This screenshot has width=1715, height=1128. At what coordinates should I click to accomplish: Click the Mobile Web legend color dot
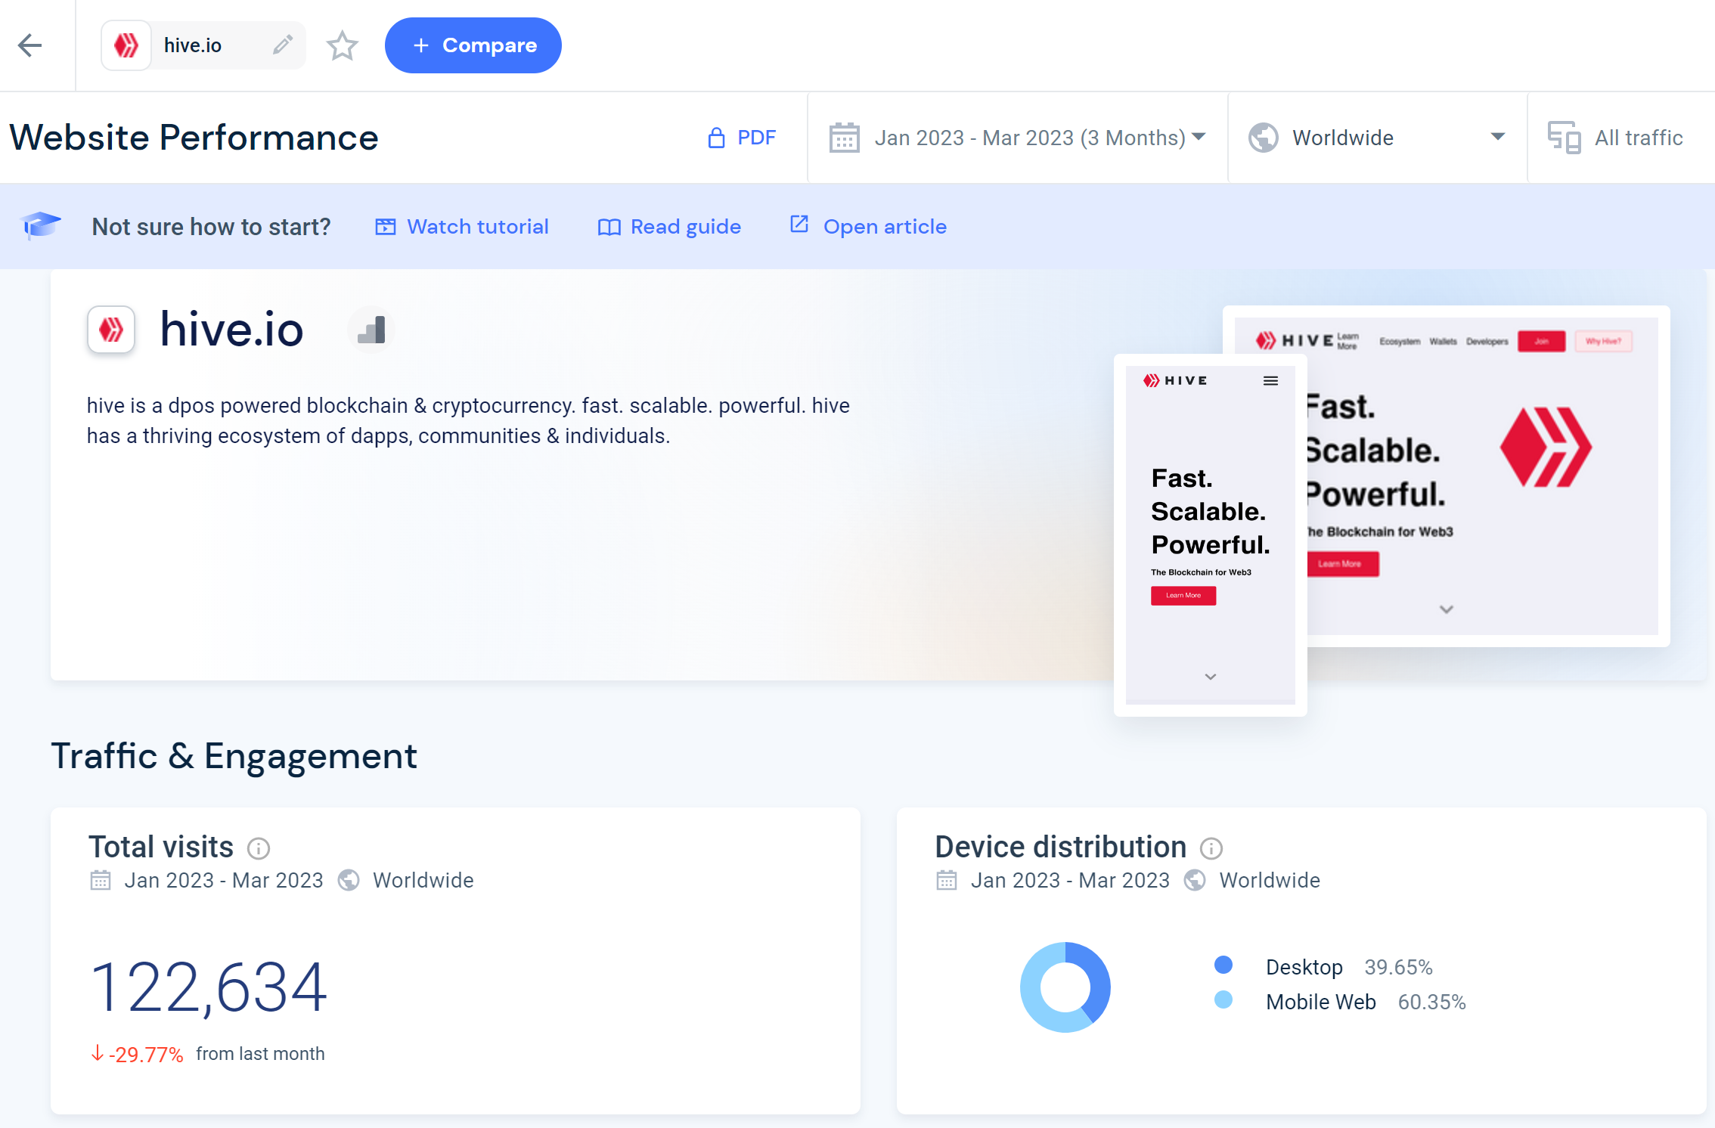[x=1223, y=999]
